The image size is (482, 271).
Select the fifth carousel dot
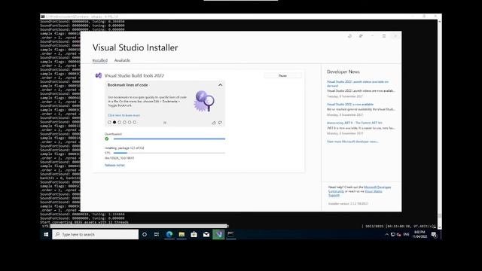130,122
